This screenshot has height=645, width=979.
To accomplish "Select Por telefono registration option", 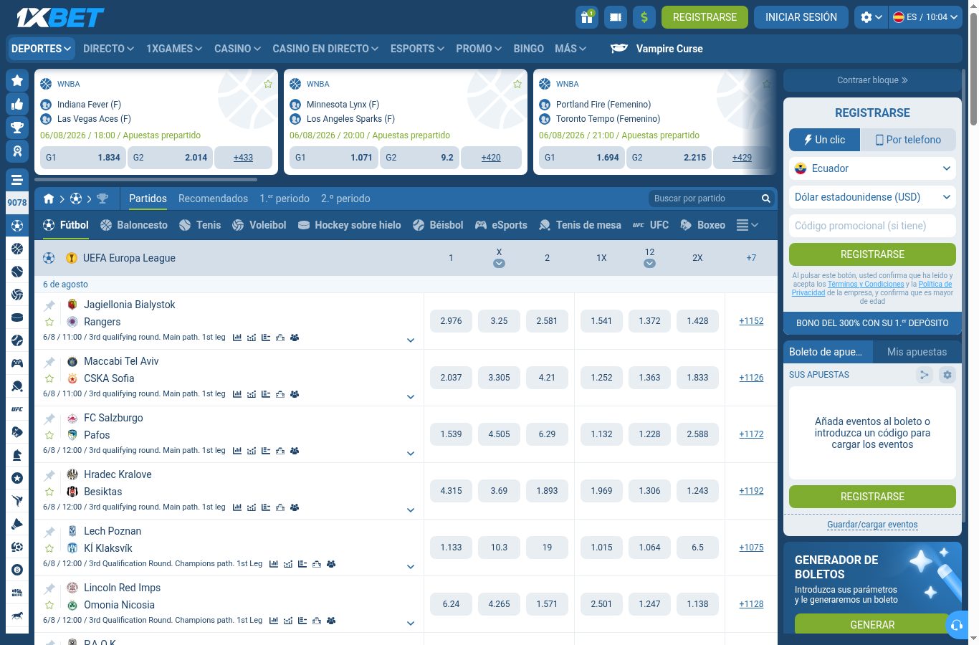I will [x=908, y=140].
